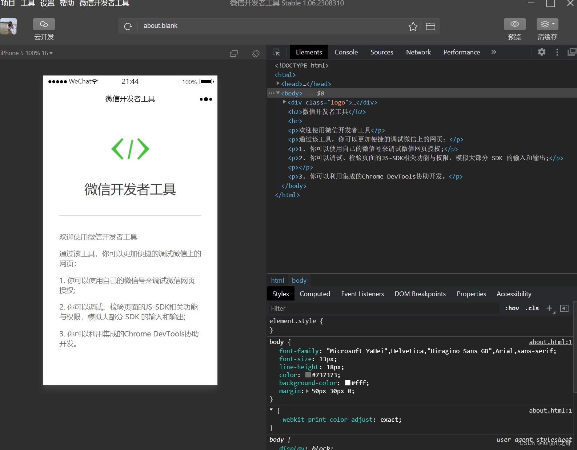Screen dimensions: 577x450
Task: Select the h2 微信开发者工具 element
Action: (x=327, y=112)
